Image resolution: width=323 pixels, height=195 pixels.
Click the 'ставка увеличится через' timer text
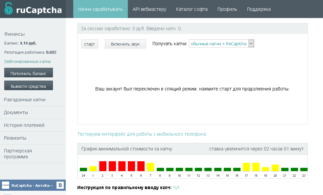point(257,149)
